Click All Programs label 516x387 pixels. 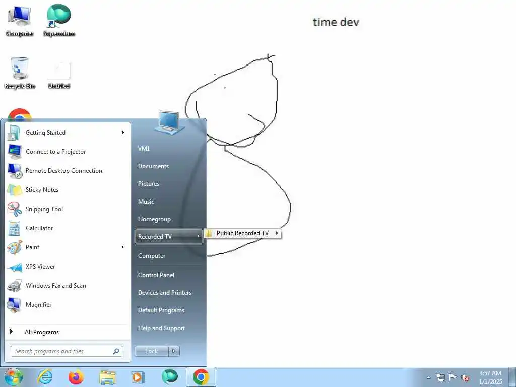[42, 332]
